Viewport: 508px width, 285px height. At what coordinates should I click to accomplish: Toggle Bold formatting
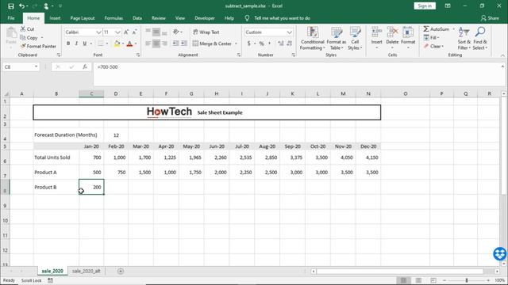click(68, 44)
